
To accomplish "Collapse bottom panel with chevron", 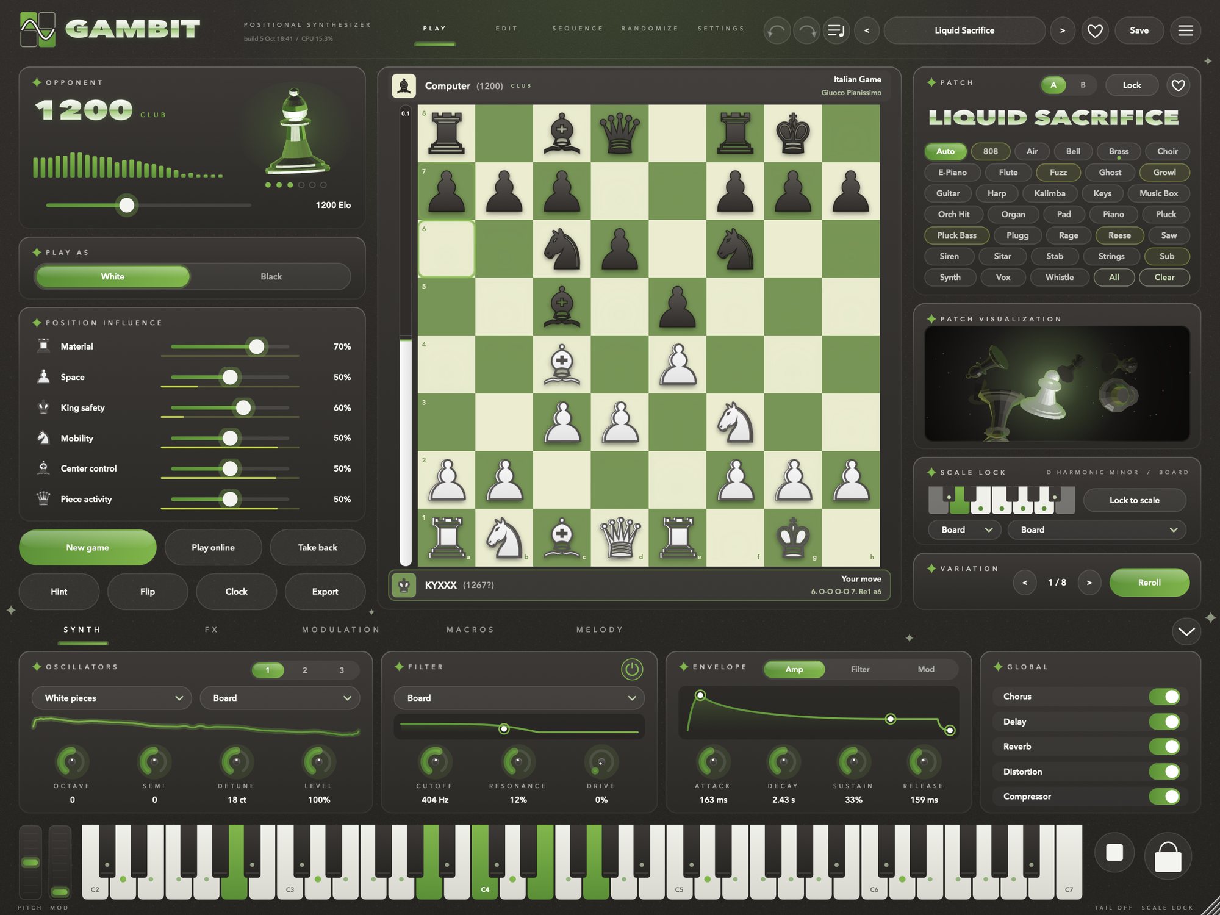I will tap(1186, 631).
